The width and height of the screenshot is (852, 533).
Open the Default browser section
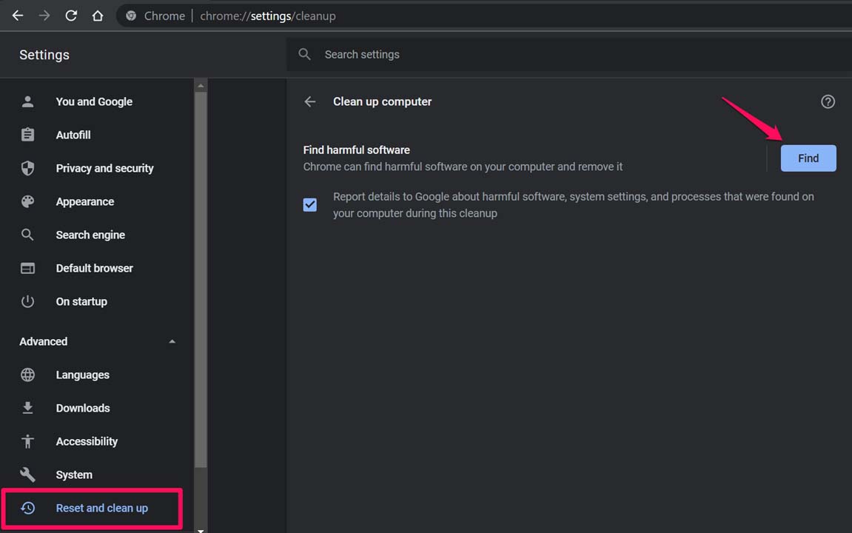(x=94, y=268)
